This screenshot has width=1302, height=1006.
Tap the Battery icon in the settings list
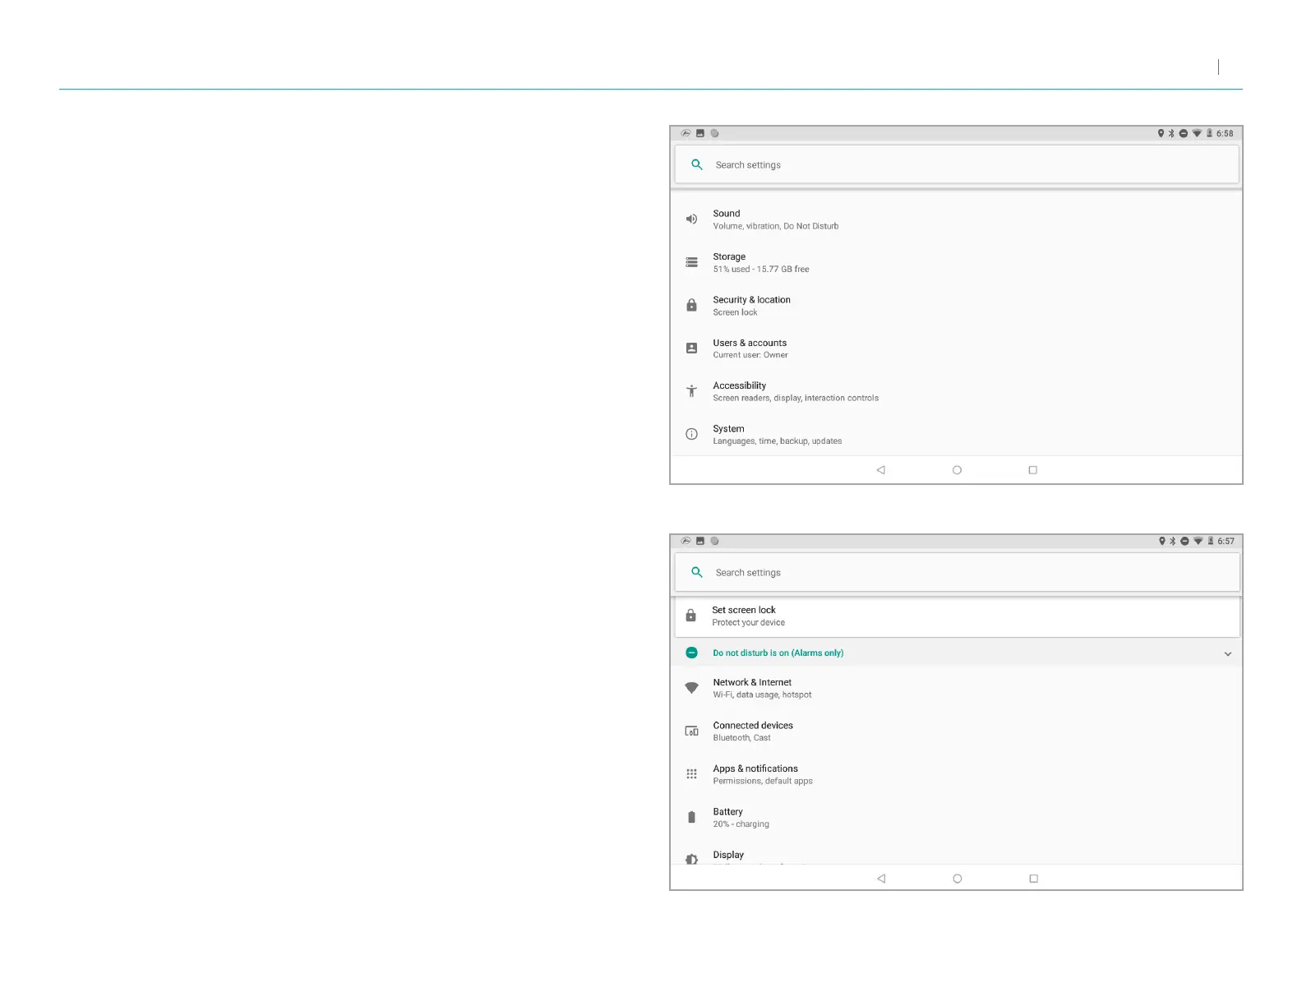[x=691, y=817]
